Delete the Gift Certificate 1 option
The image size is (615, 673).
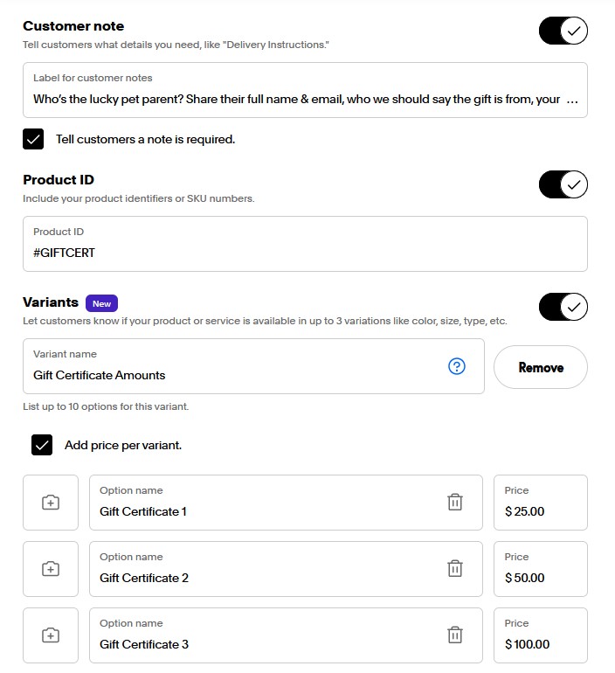[455, 503]
